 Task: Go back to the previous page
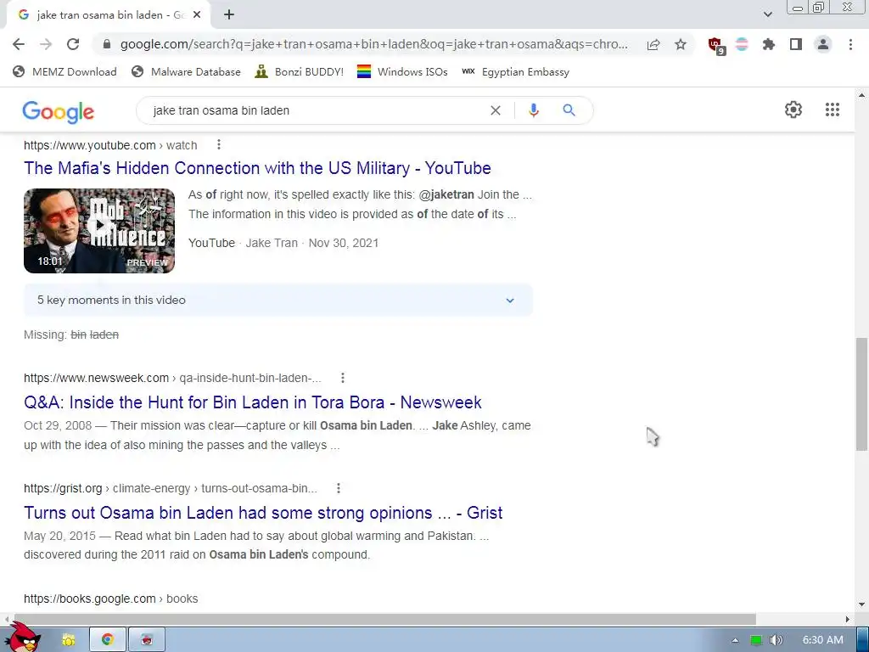click(19, 44)
